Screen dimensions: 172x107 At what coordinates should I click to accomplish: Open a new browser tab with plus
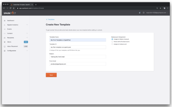pyautogui.click(x=36, y=5)
